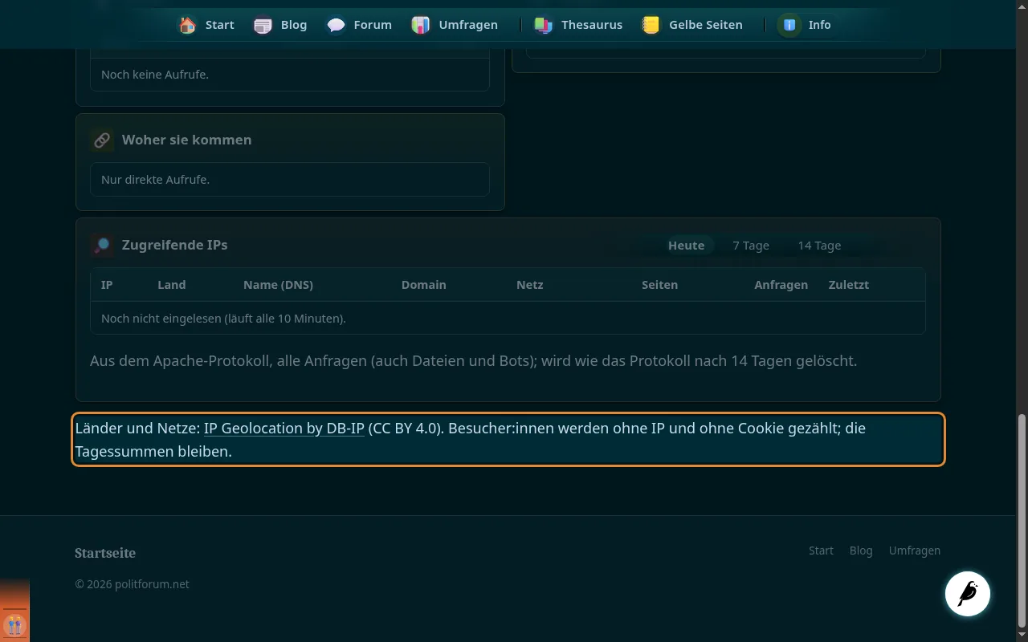Screen dimensions: 1028x642
Task: Click the Zuletzt column header
Action: click(849, 285)
